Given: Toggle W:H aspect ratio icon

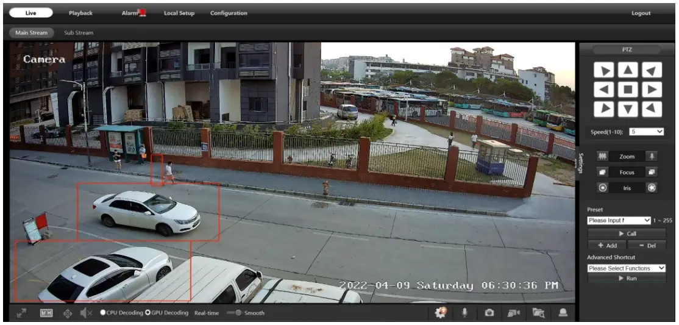Looking at the screenshot, I should click(x=46, y=313).
